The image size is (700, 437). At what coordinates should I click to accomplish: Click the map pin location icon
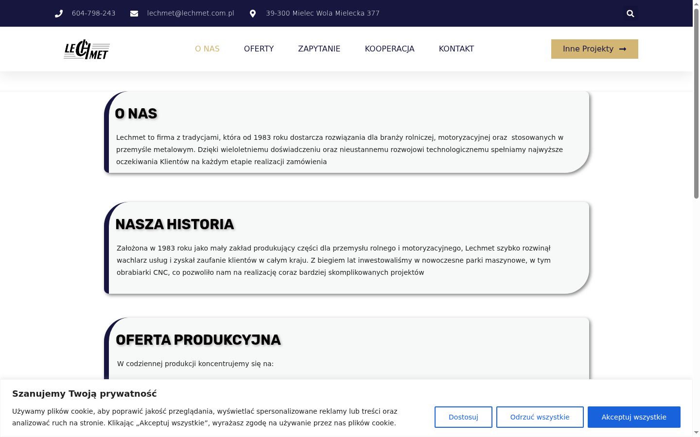(253, 14)
